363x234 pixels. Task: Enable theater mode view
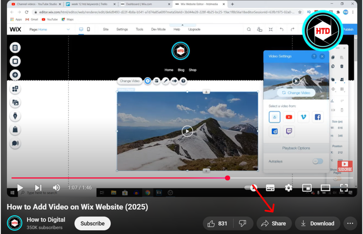[325, 188]
